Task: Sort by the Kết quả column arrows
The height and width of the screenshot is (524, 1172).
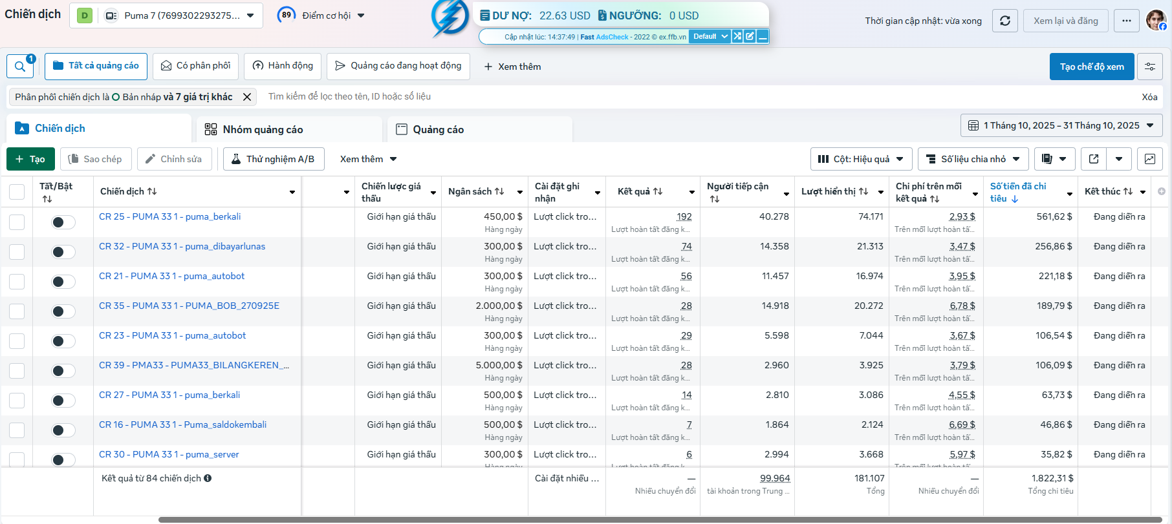Action: [658, 191]
